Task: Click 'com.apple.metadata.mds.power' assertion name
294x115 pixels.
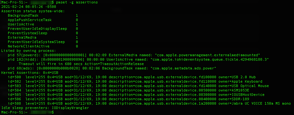Action: point(183,68)
